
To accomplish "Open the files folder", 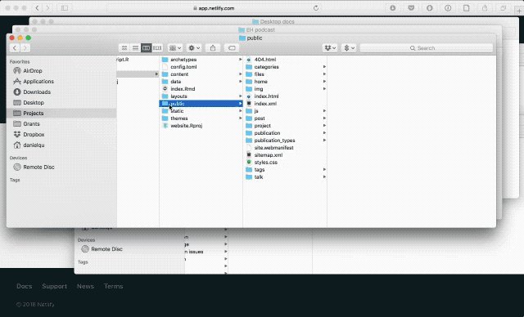I will click(285, 74).
